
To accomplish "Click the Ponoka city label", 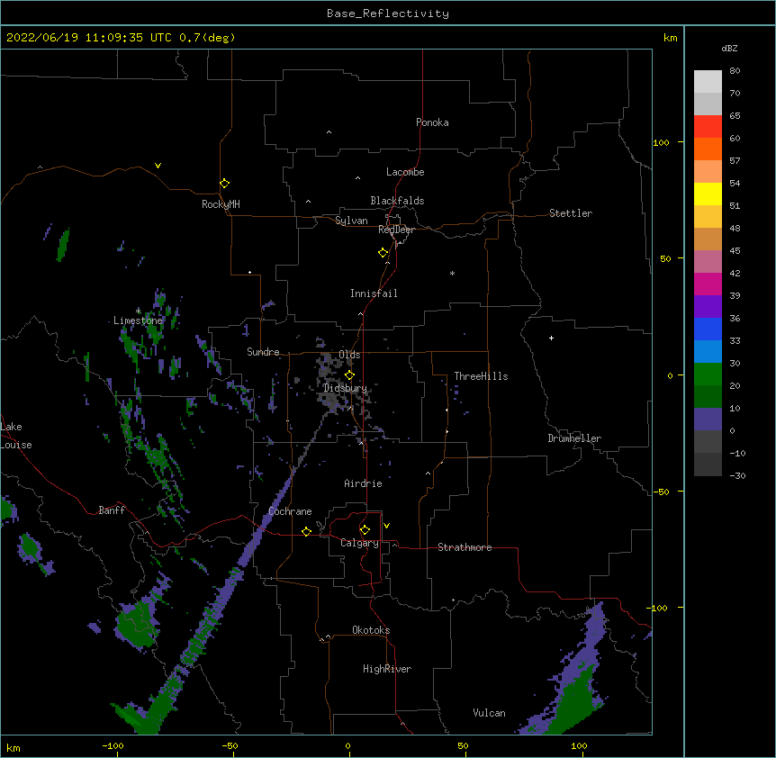I will pyautogui.click(x=432, y=122).
